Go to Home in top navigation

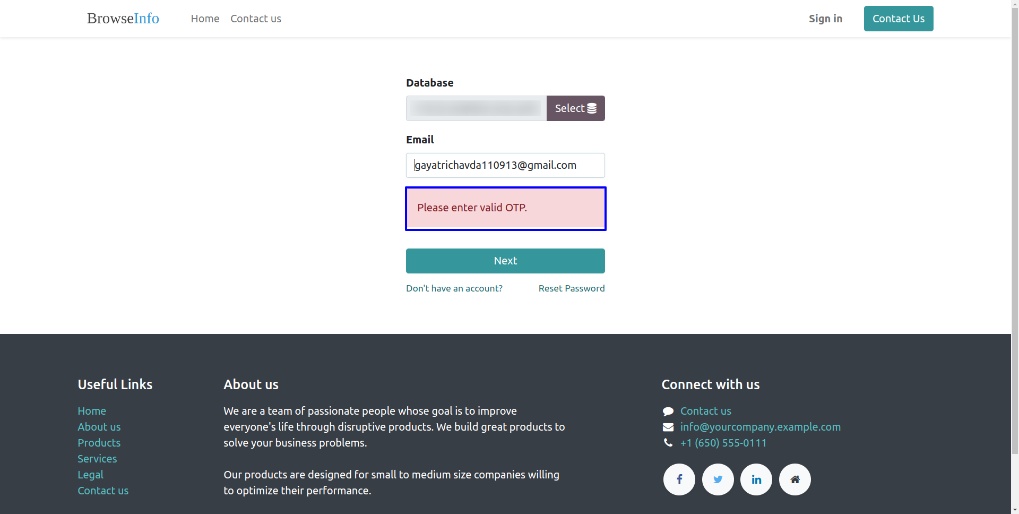205,19
